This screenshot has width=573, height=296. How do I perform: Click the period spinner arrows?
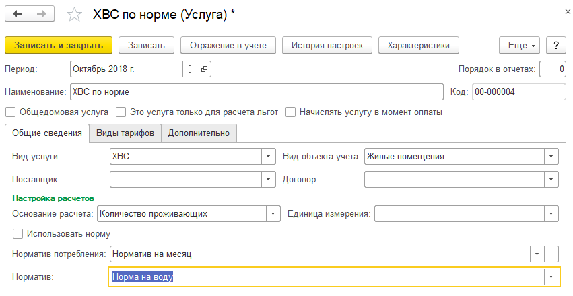pyautogui.click(x=190, y=69)
